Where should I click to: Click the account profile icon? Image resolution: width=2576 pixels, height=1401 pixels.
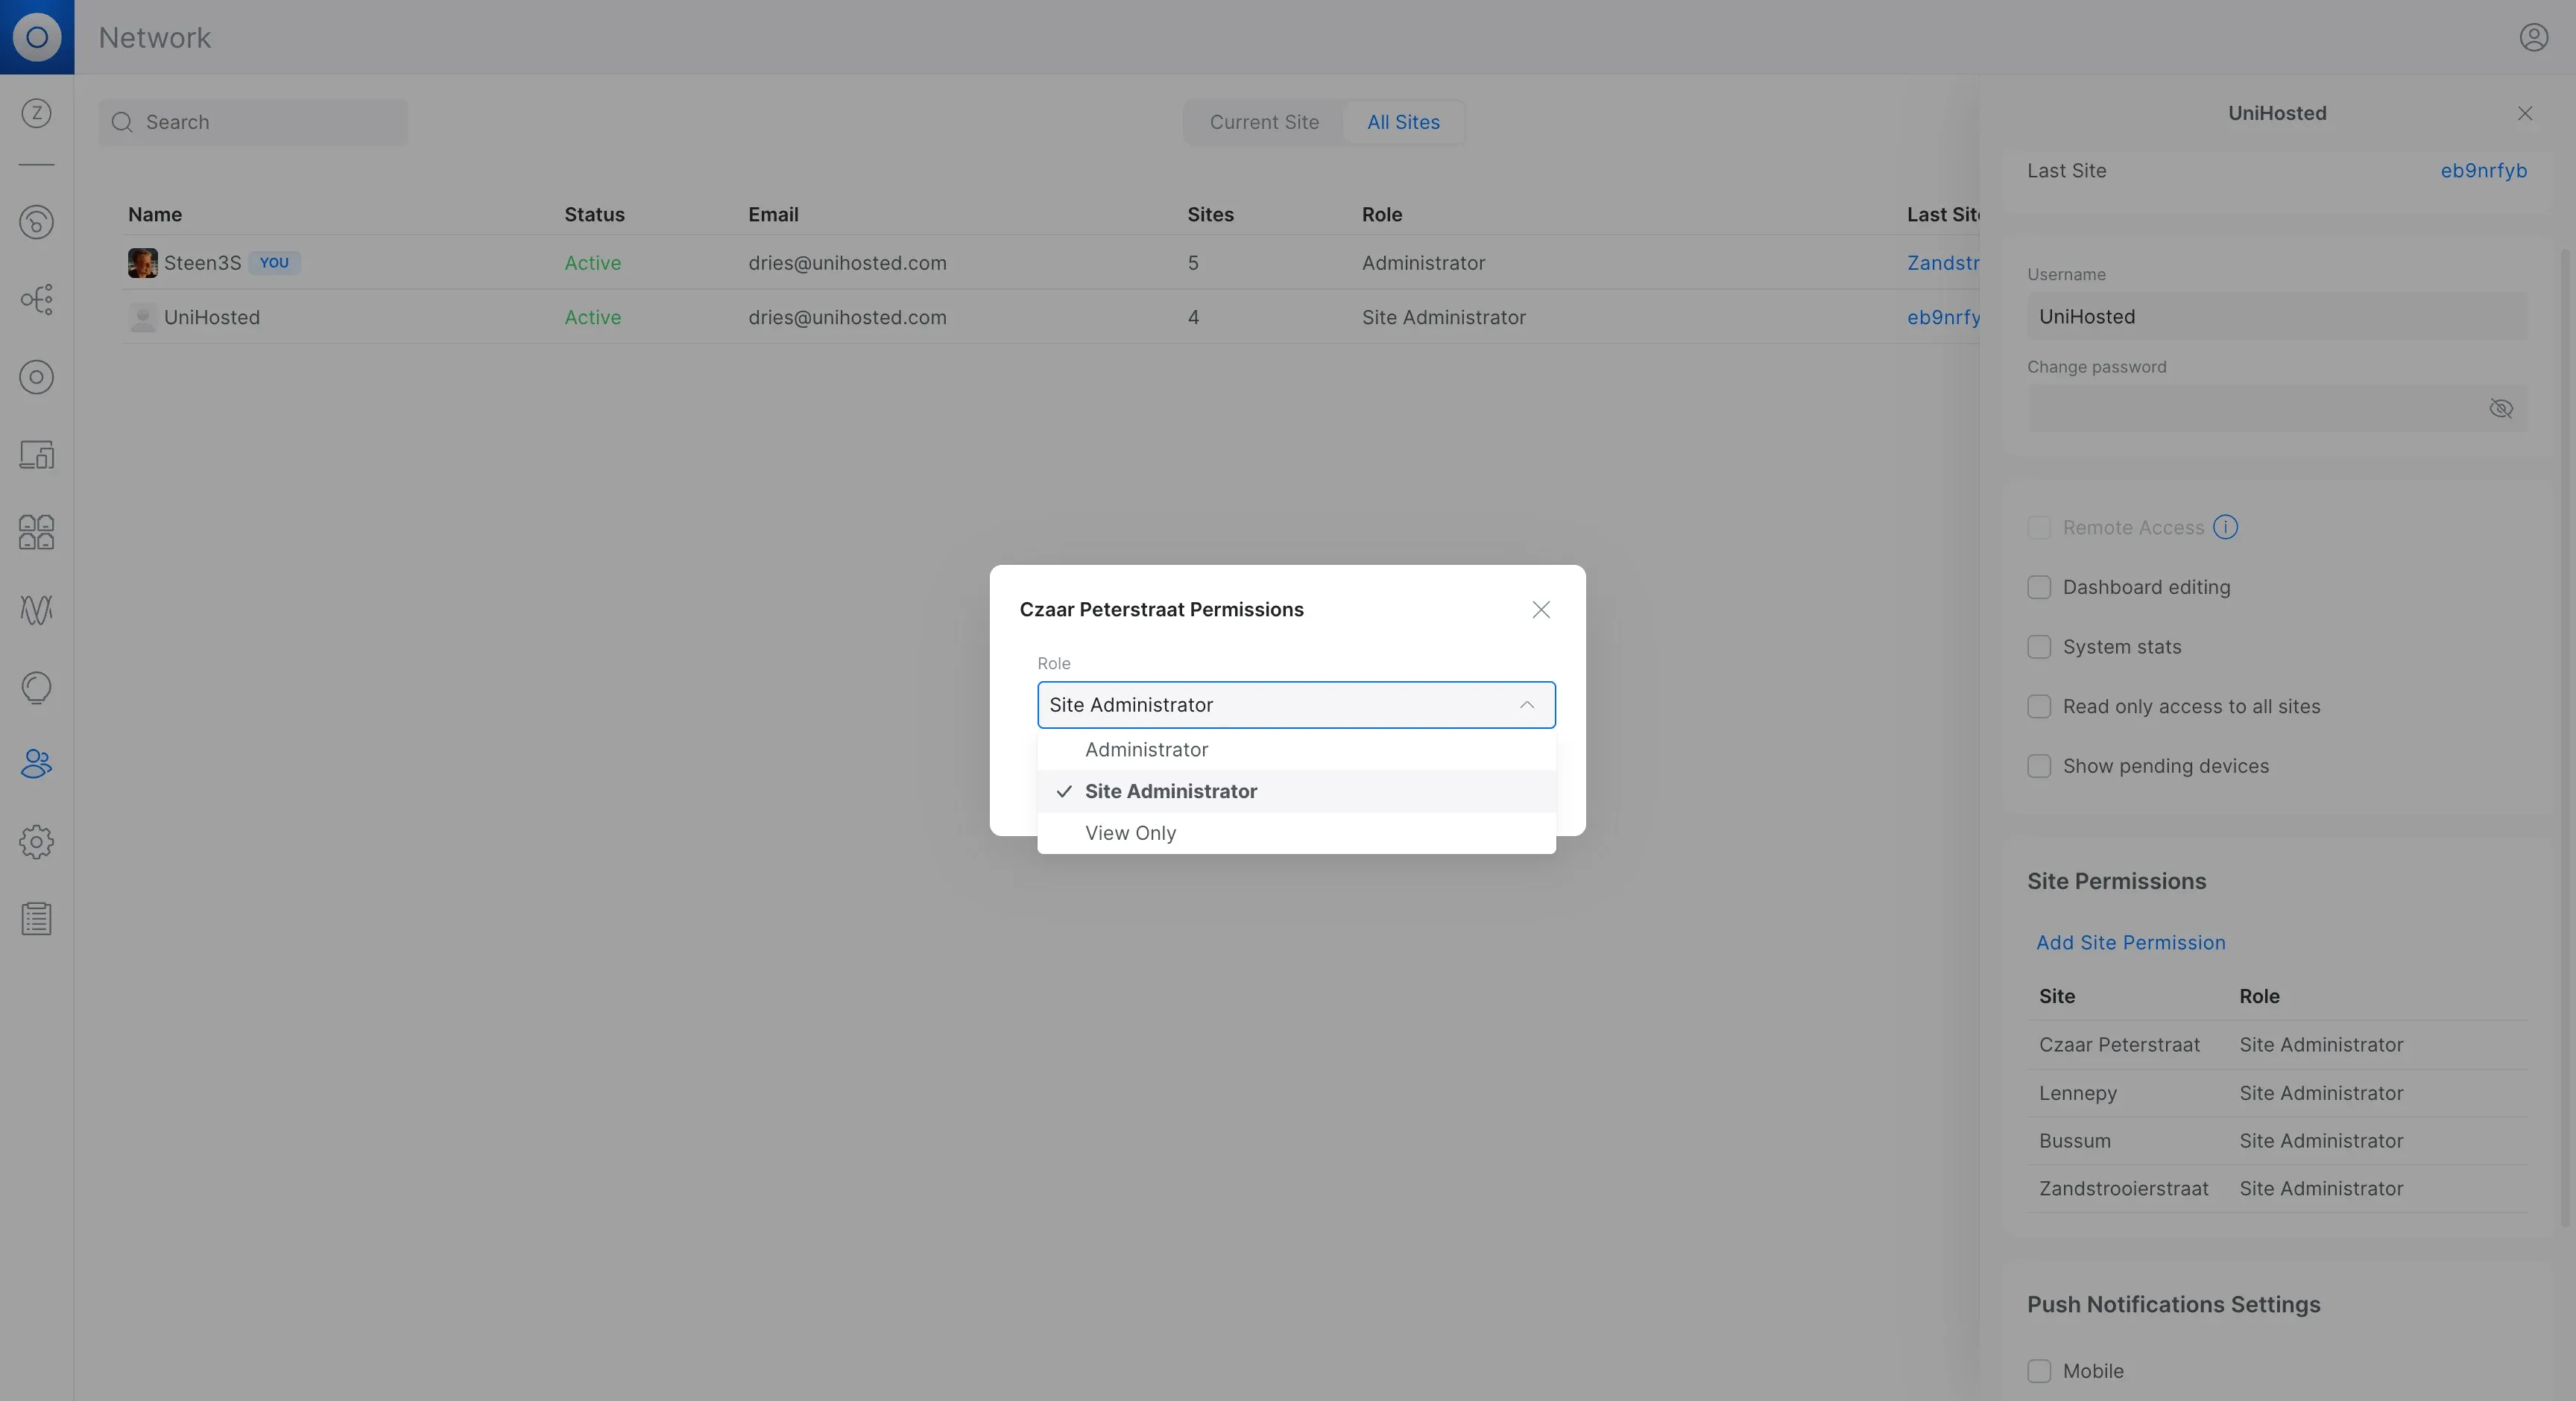click(x=2533, y=37)
